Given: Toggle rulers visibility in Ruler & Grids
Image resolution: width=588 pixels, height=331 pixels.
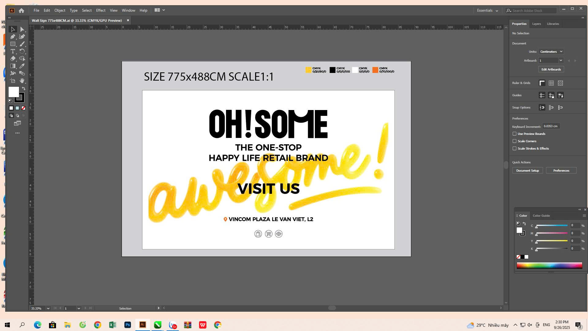Looking at the screenshot, I should [x=542, y=83].
